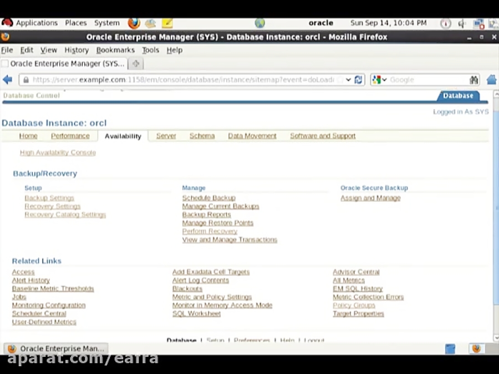
Task: Select the text editor icon in the panel
Action: [x=167, y=23]
